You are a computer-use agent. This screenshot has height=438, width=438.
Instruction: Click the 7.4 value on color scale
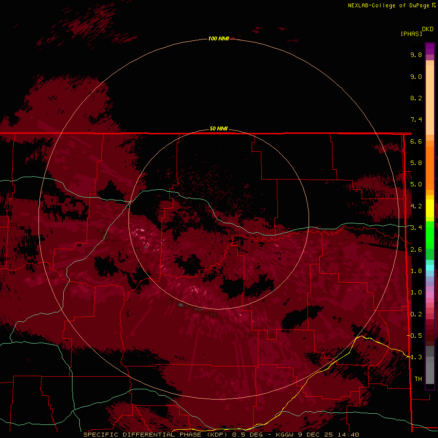click(416, 120)
